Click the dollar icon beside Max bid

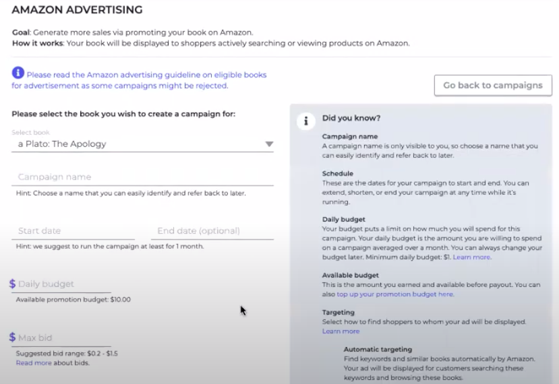(x=13, y=337)
